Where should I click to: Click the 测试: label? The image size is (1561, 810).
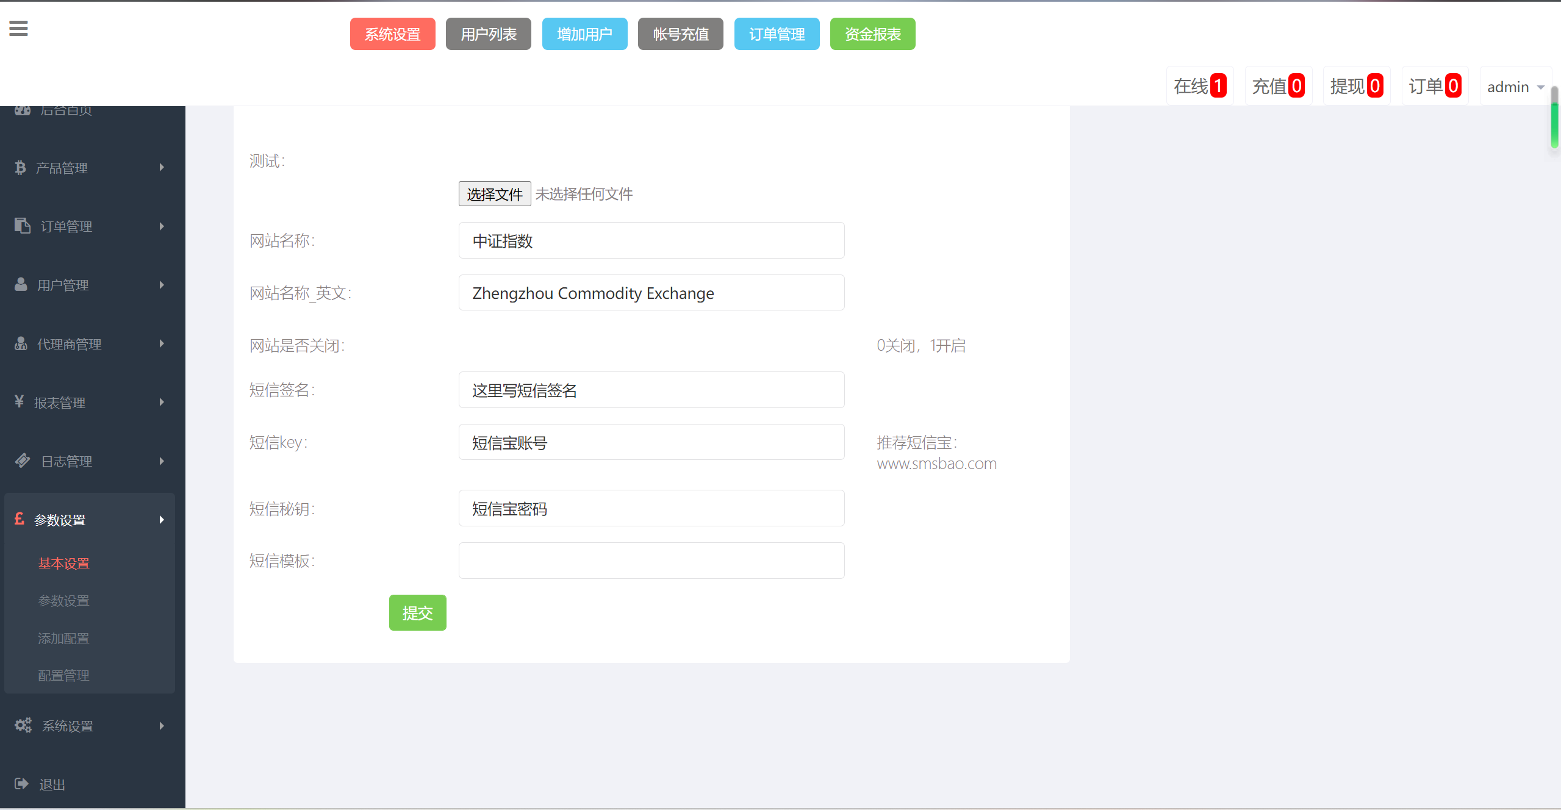[267, 160]
